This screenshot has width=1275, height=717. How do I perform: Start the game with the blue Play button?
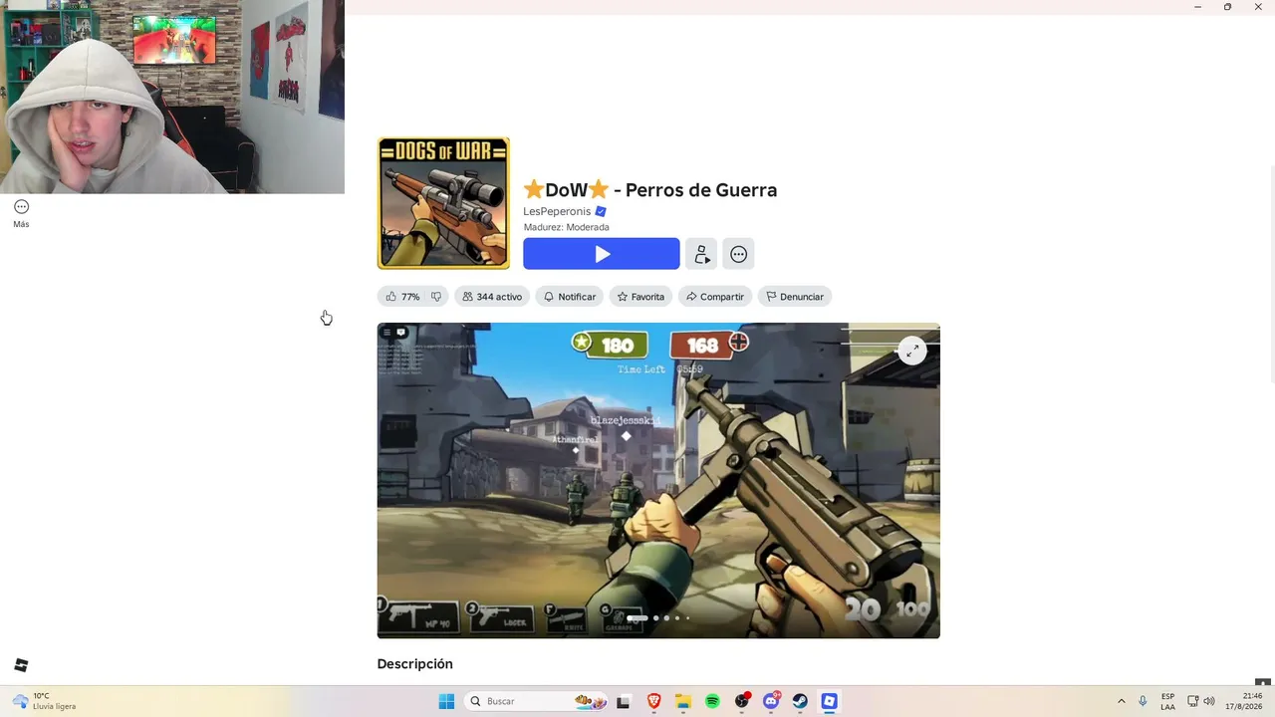(602, 254)
